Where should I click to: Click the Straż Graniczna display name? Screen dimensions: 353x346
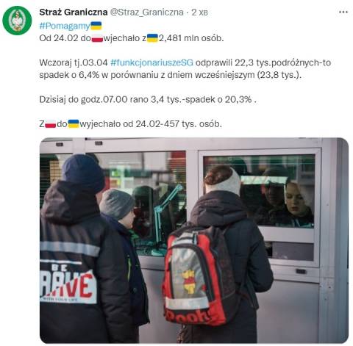tap(74, 12)
